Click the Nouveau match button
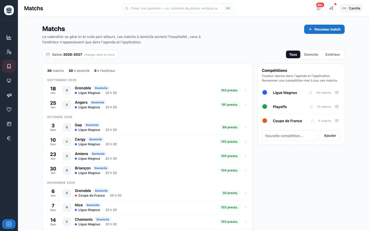Screen dimensions: 369x231 324,29
